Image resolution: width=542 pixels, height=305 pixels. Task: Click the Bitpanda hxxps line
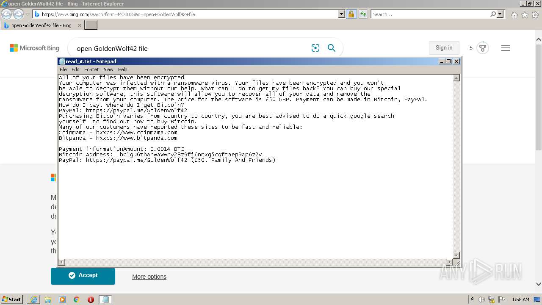click(118, 138)
